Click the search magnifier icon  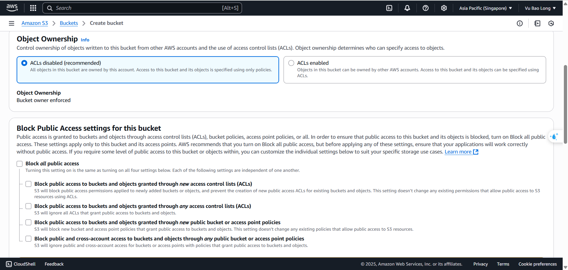point(50,8)
